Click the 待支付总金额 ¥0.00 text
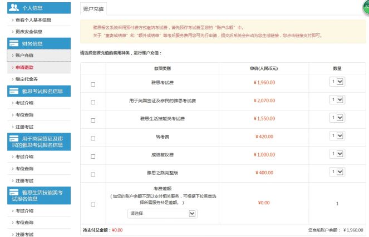Image resolution: width=369 pixels, height=237 pixels. coord(102,230)
